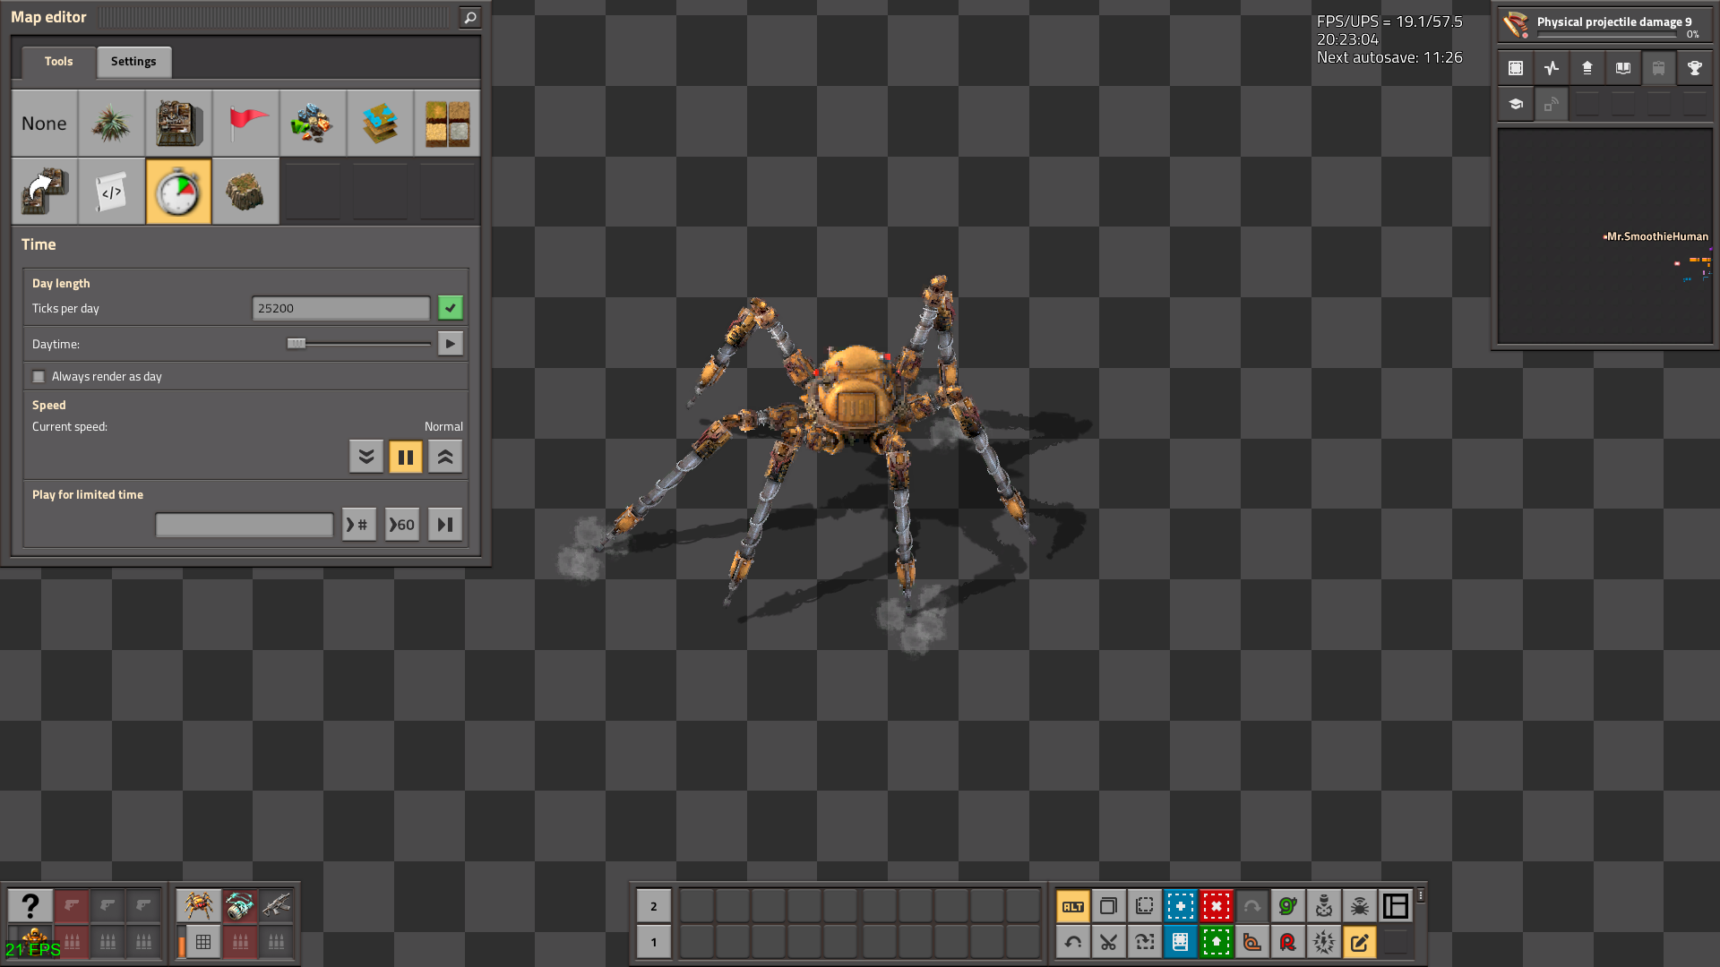
Task: Click the orange copper wire tool
Action: 1252,942
